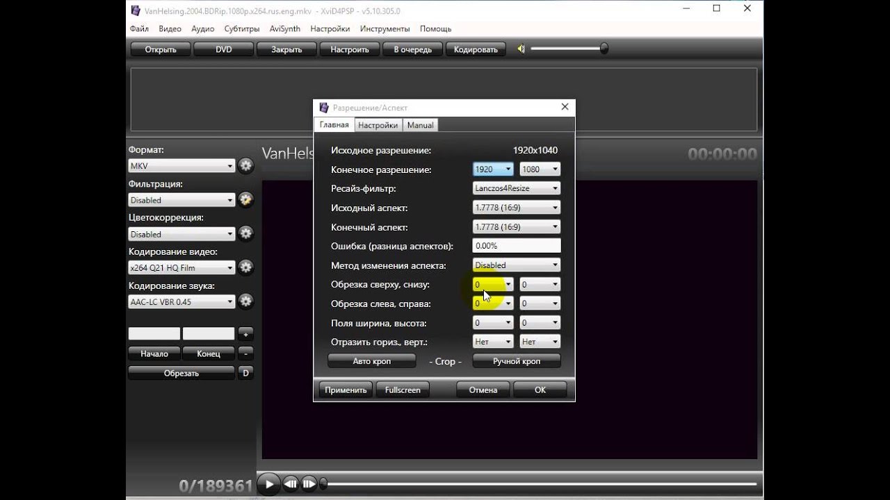Step to the next frame
This screenshot has height=500, width=890.
[309, 484]
